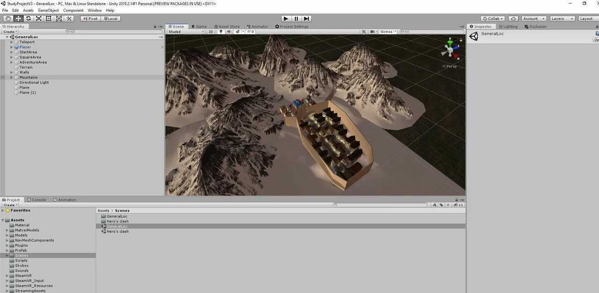Viewport: 599px width, 293px height.
Task: Select the Move tool
Action: pyautogui.click(x=18, y=19)
